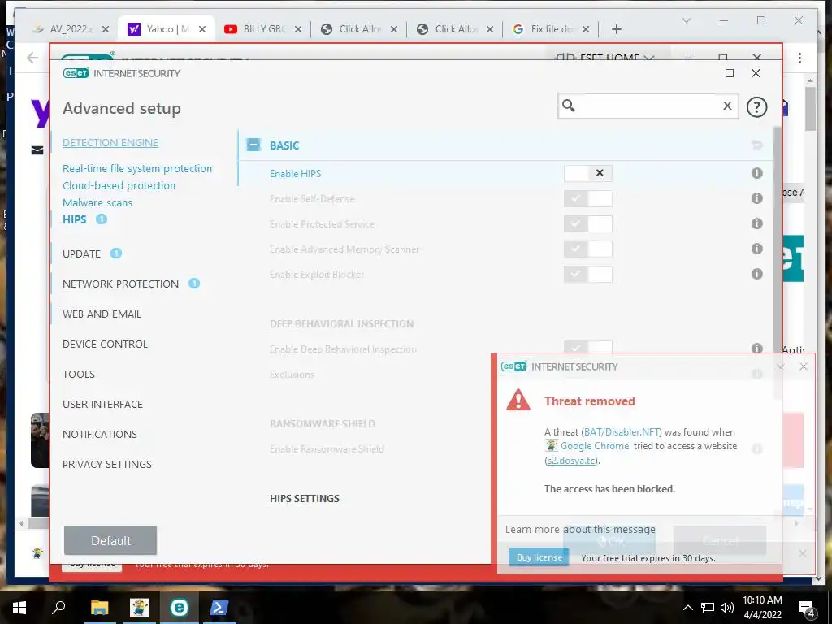This screenshot has width=832, height=624.
Task: Open info icon for Enable Exploit Blocker
Action: click(756, 274)
